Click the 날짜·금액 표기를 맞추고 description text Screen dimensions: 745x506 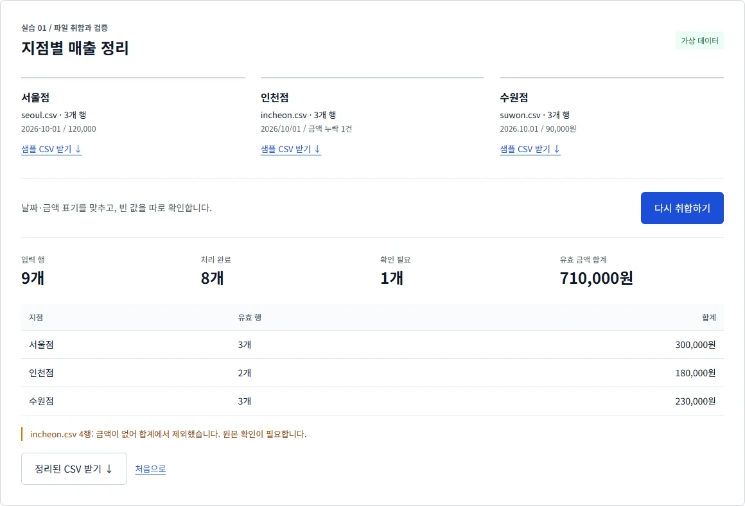coord(116,207)
